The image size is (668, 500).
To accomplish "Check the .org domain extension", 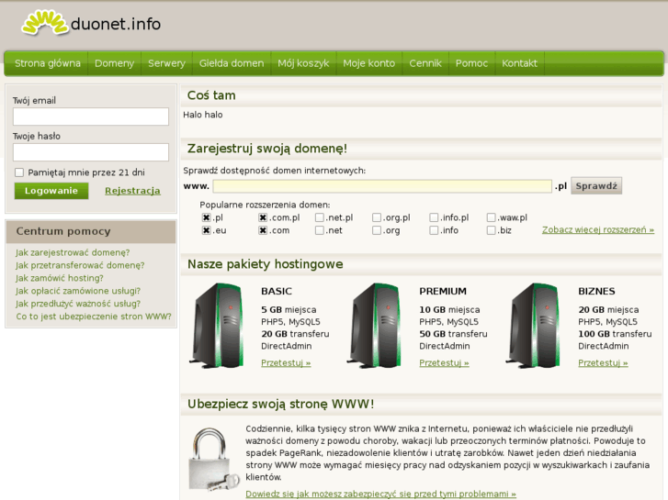I will point(377,230).
